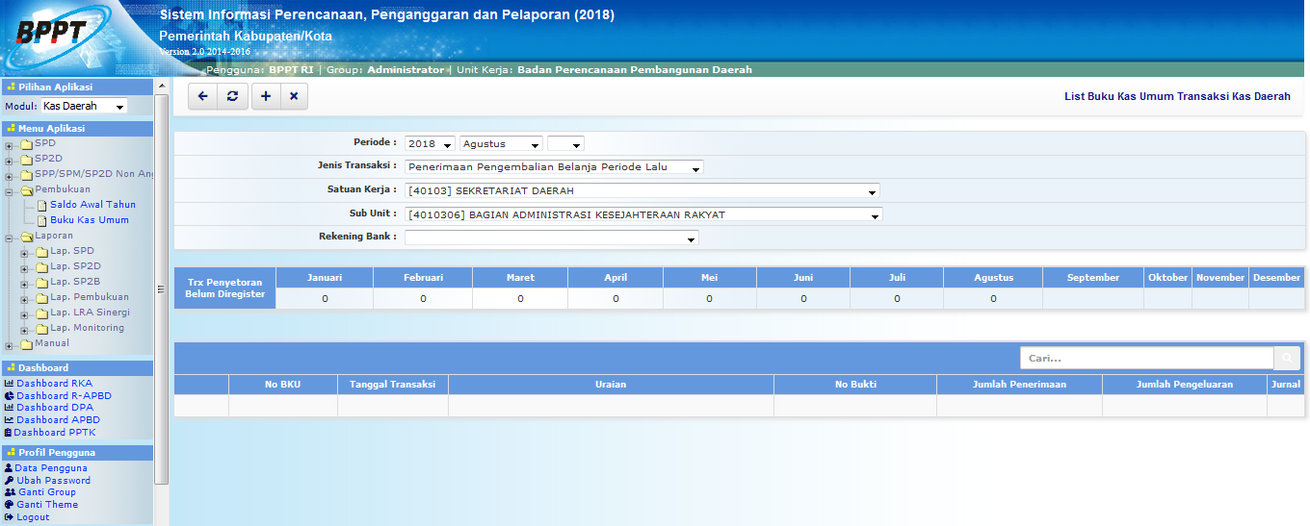Expand the SPD tree node

[x=10, y=144]
